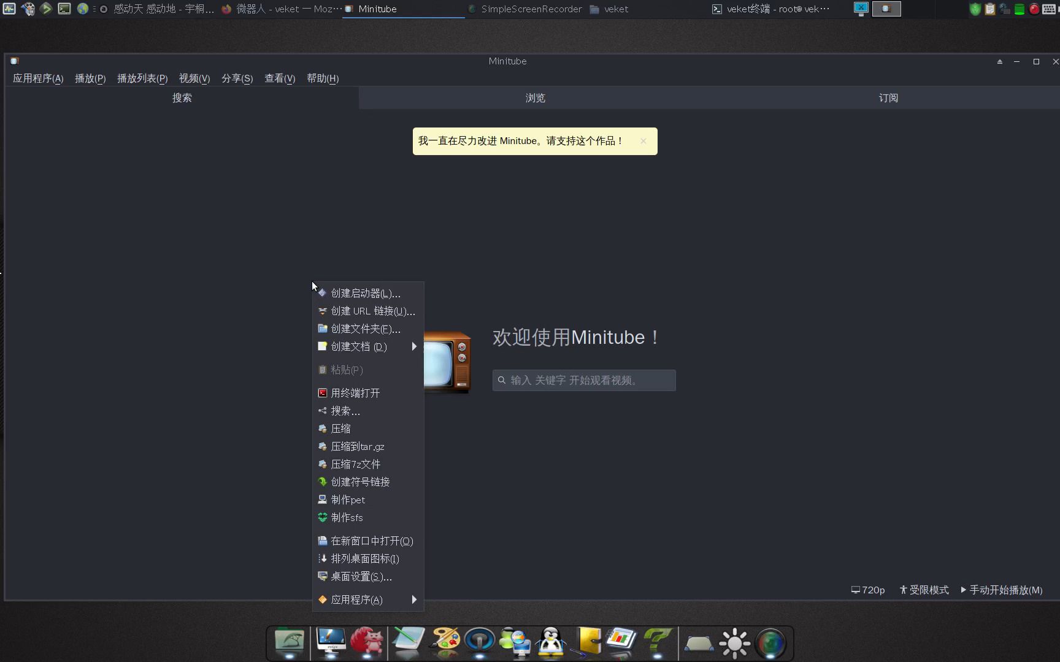Click the globe browser icon in top panel
The image size is (1060, 662).
tap(83, 9)
